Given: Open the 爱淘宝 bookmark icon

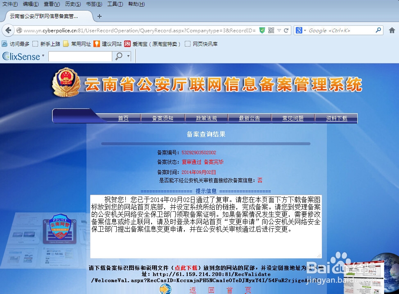Looking at the screenshot, I should click(127, 44).
